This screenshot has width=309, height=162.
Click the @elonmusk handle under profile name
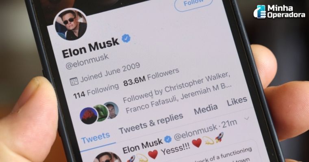click(87, 61)
